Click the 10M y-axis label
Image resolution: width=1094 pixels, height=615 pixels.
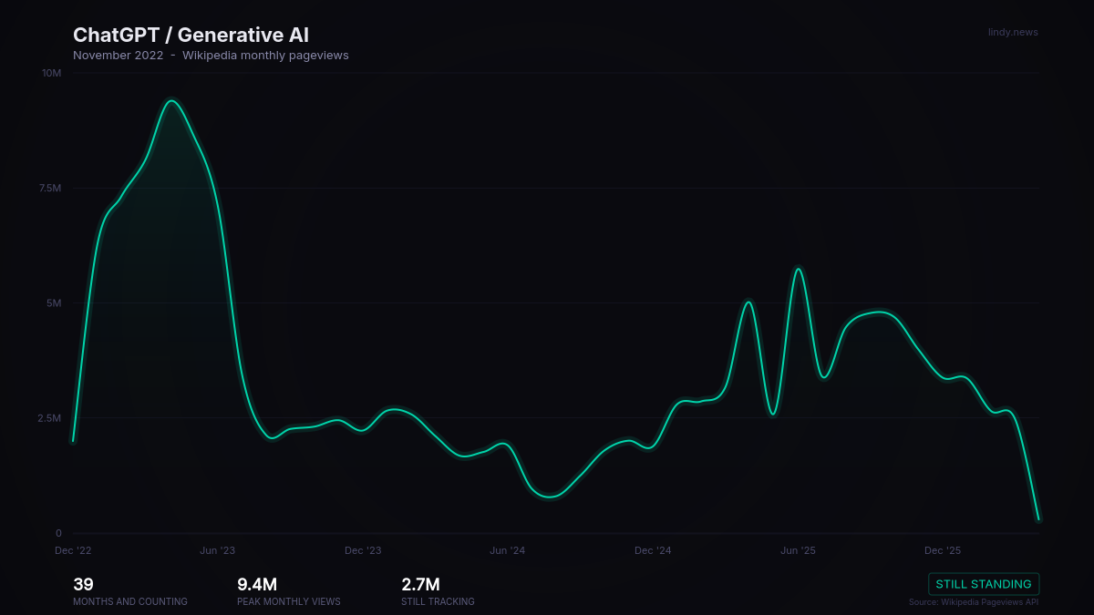pos(52,73)
